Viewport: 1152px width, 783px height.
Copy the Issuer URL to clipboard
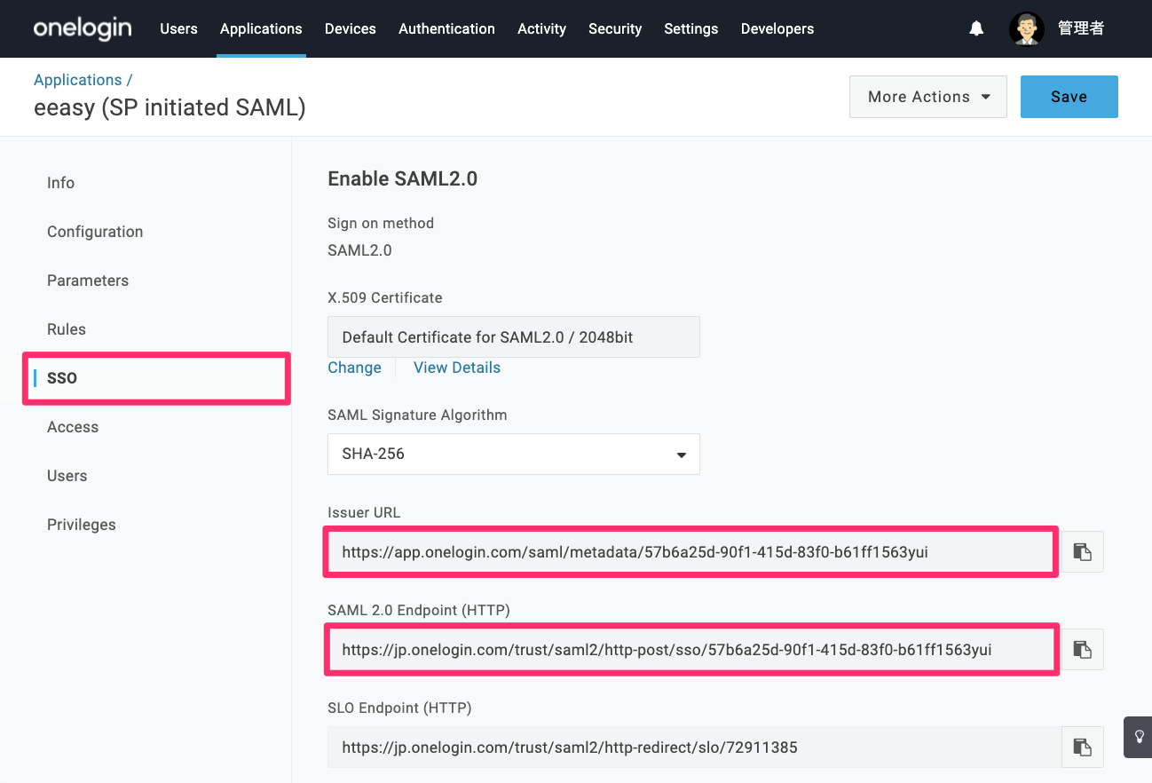[1082, 551]
